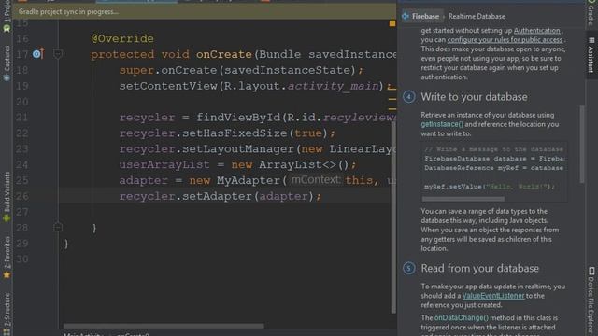Open the getInstance() link
This screenshot has width=598, height=336.
tap(442, 124)
